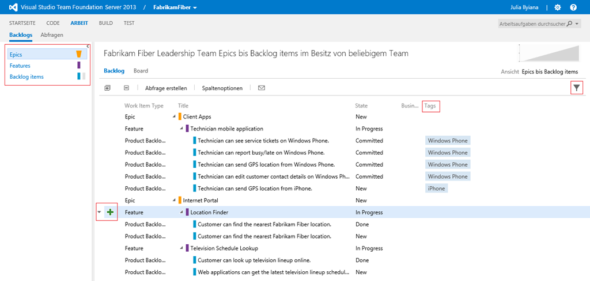Collapse the Television Schedule Lookup feature
Viewport: 590px width, 281px height.
[180, 248]
